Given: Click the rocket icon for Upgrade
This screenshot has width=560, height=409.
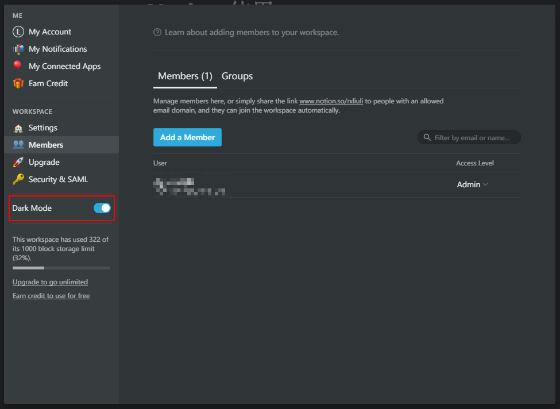Looking at the screenshot, I should (x=18, y=162).
